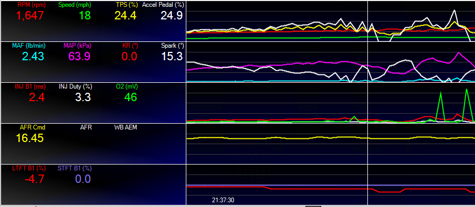Click the STFT B1 value 0.0
The image size is (475, 207).
(x=83, y=179)
